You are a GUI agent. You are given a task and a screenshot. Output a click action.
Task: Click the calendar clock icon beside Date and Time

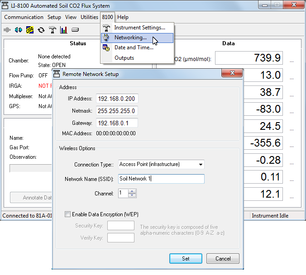(106, 48)
